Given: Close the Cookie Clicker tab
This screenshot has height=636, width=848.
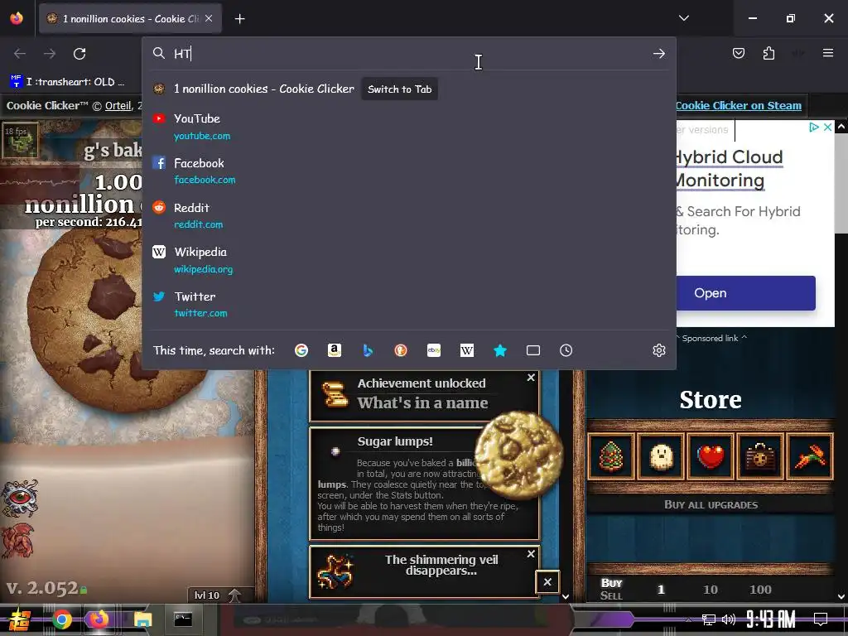Looking at the screenshot, I should tap(209, 18).
